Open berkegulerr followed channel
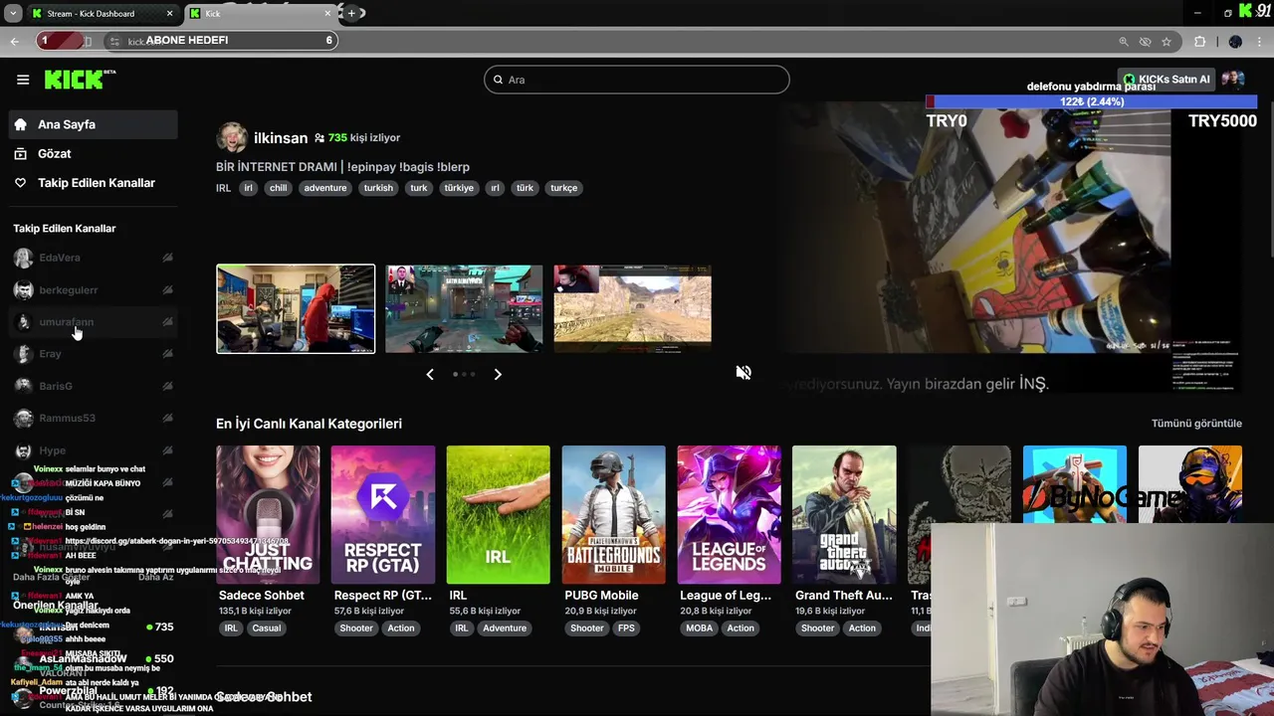 [x=94, y=290]
